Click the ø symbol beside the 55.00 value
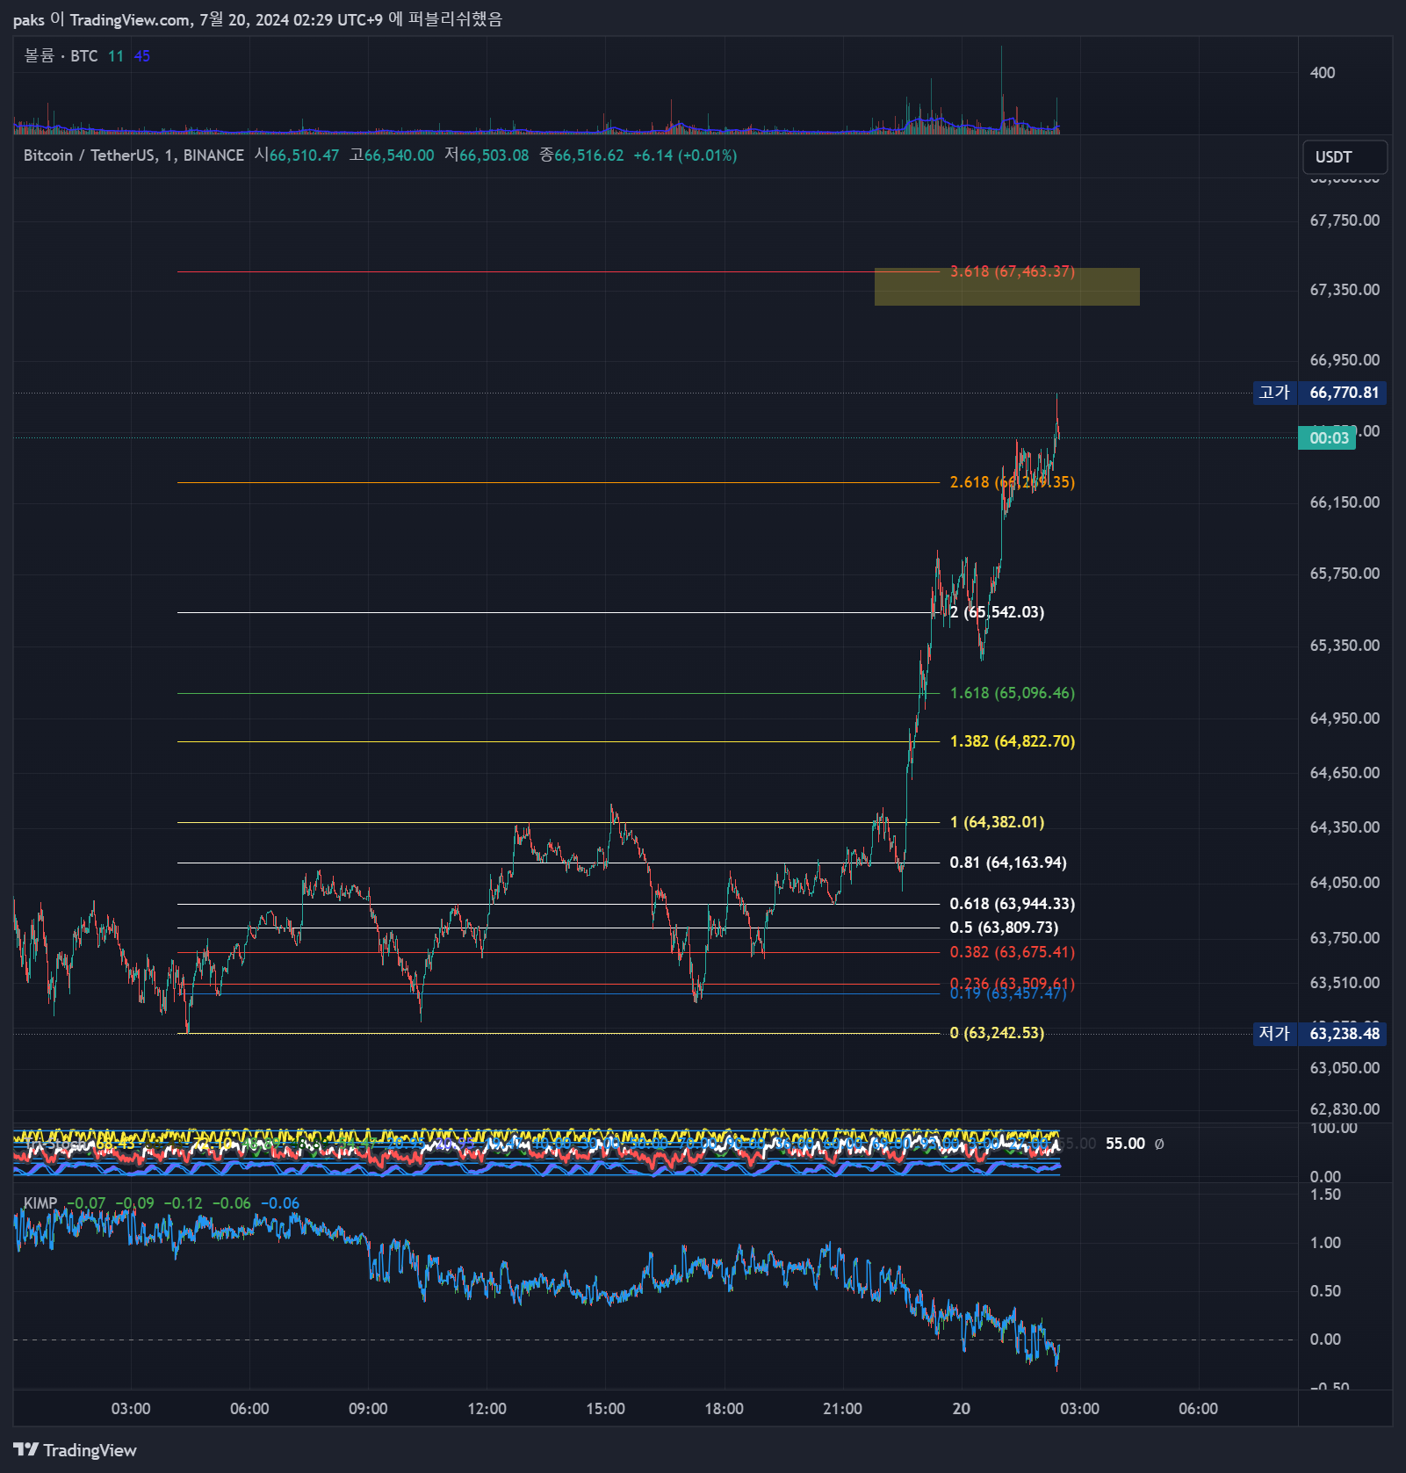 point(1159,1144)
